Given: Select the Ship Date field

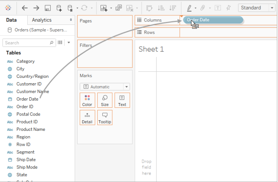Looking at the screenshot, I should pyautogui.click(x=26, y=160).
